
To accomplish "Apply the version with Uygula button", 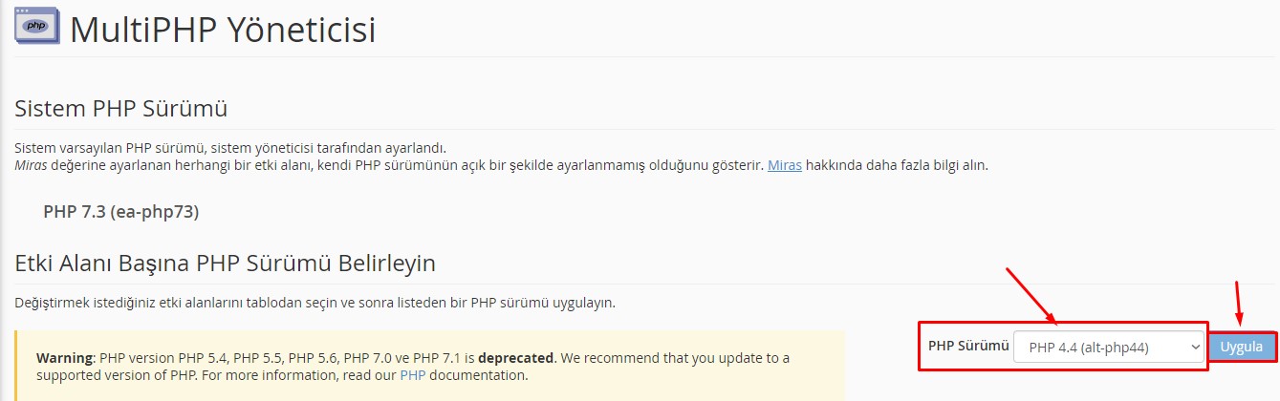I will pos(1241,347).
